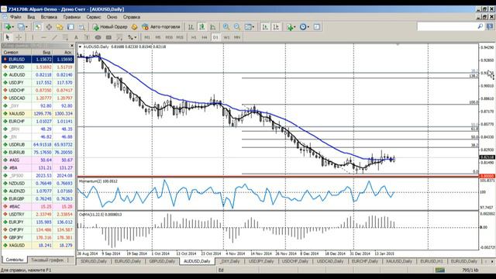The image size is (496, 279).
Task: Set timeframe to H1
Action: click(x=194, y=37)
